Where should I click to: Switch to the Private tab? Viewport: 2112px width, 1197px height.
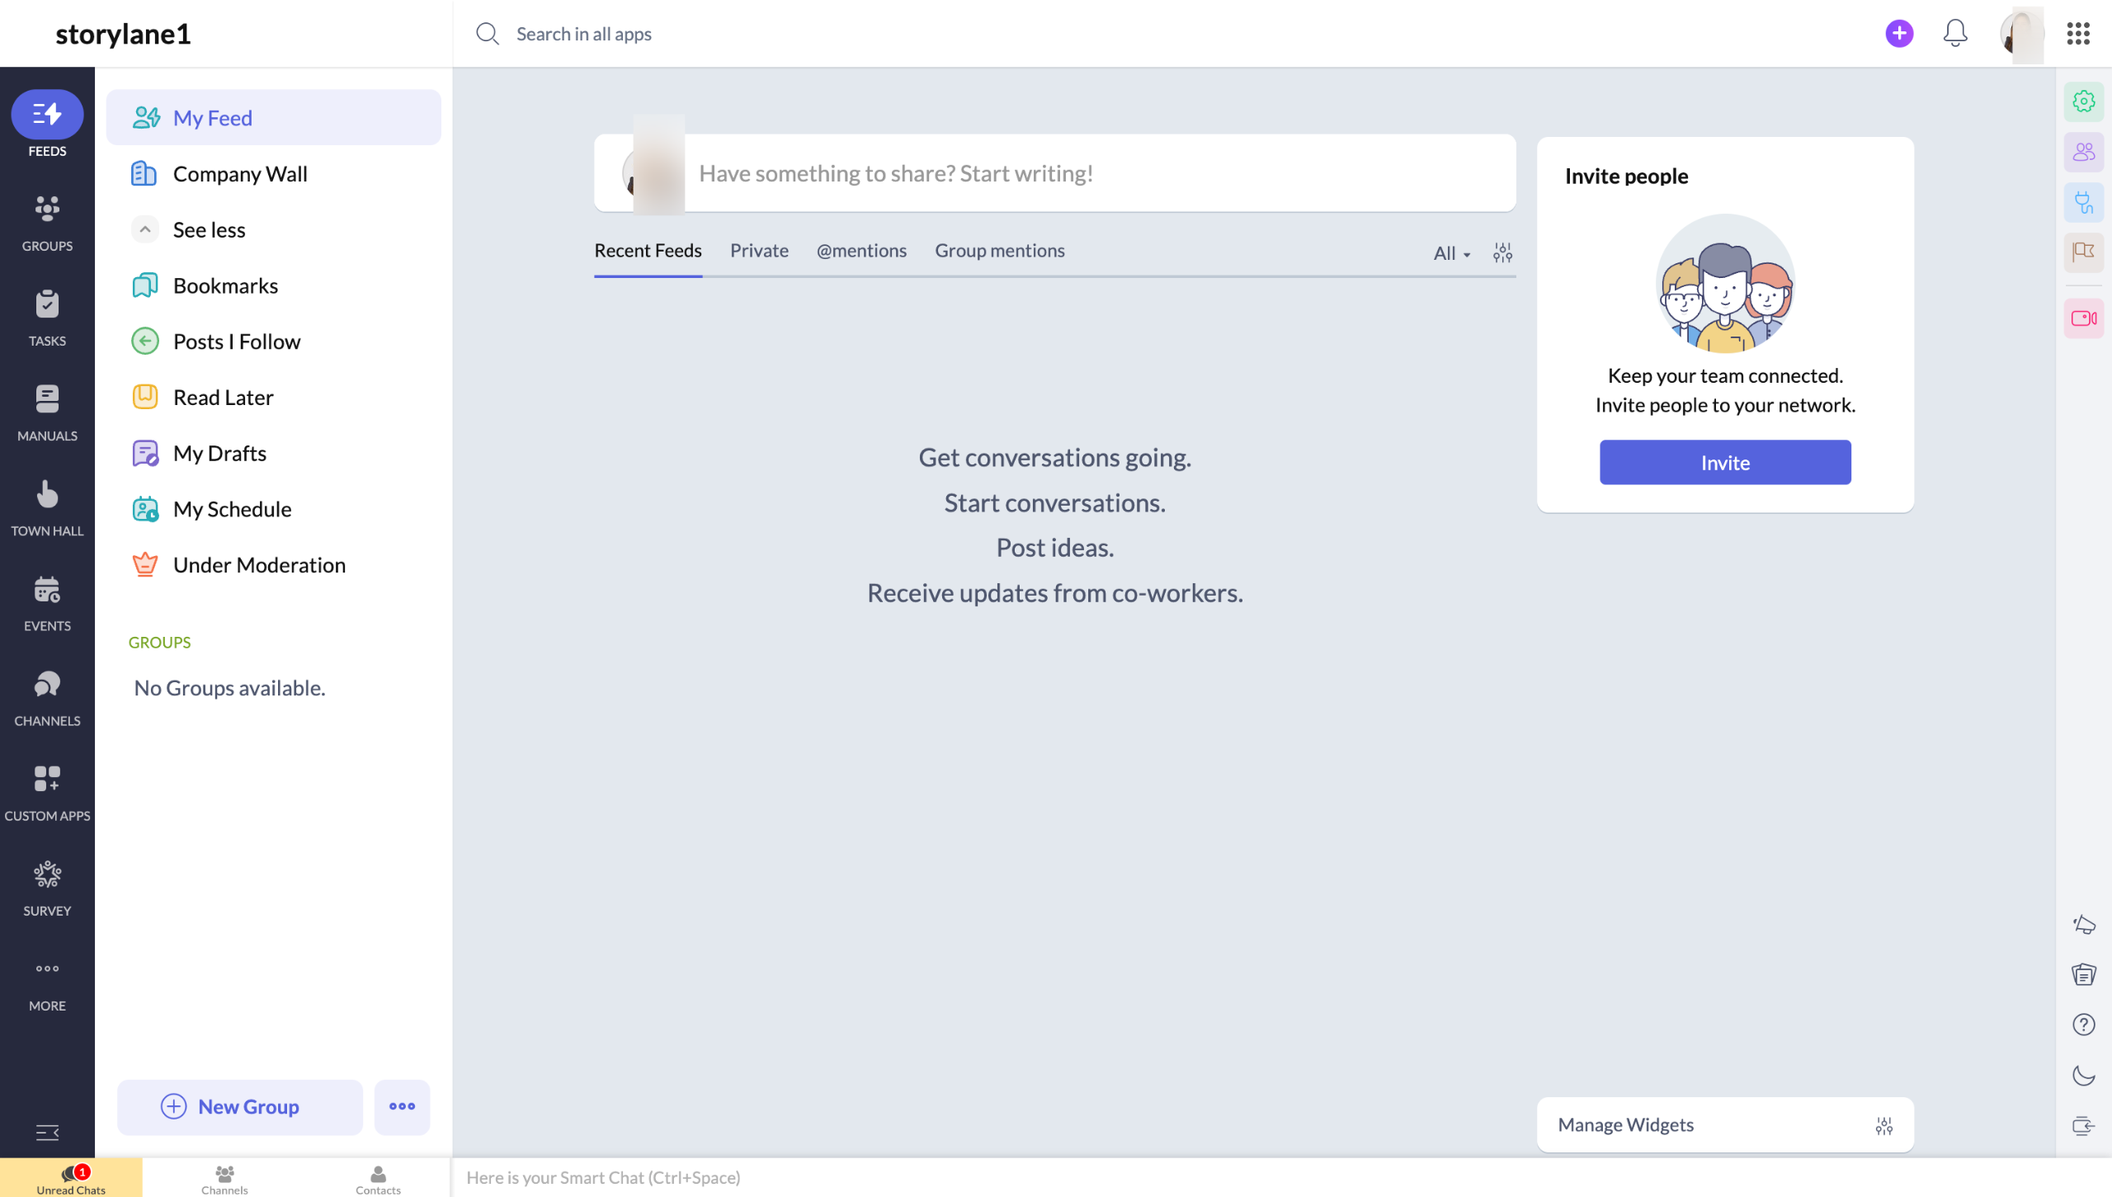[759, 251]
